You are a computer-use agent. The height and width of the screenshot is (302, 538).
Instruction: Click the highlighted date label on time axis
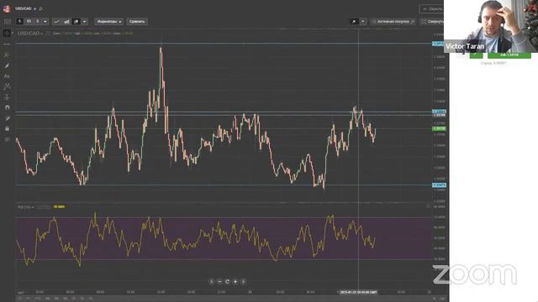(x=358, y=292)
